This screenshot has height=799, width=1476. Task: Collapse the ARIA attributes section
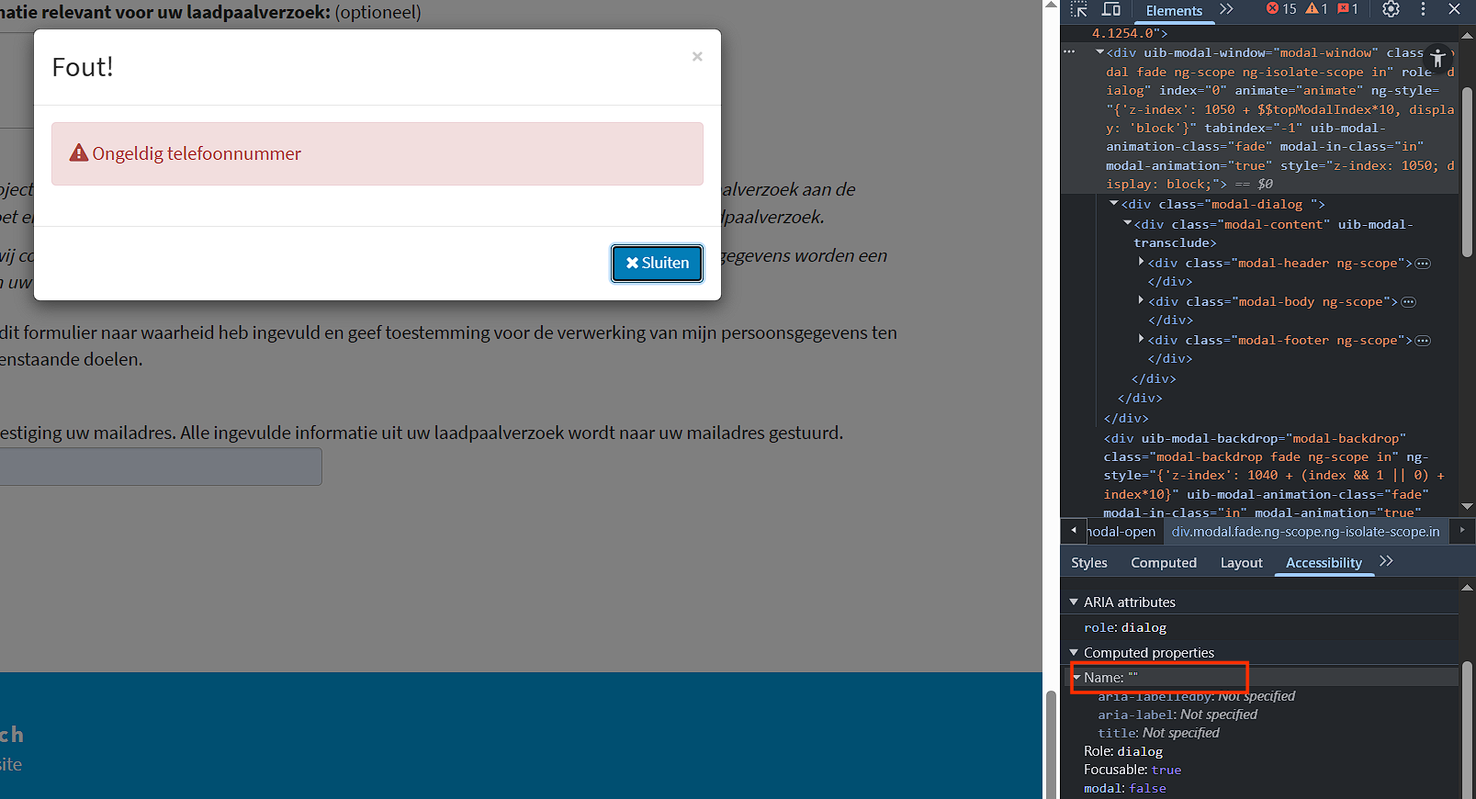[x=1074, y=602]
